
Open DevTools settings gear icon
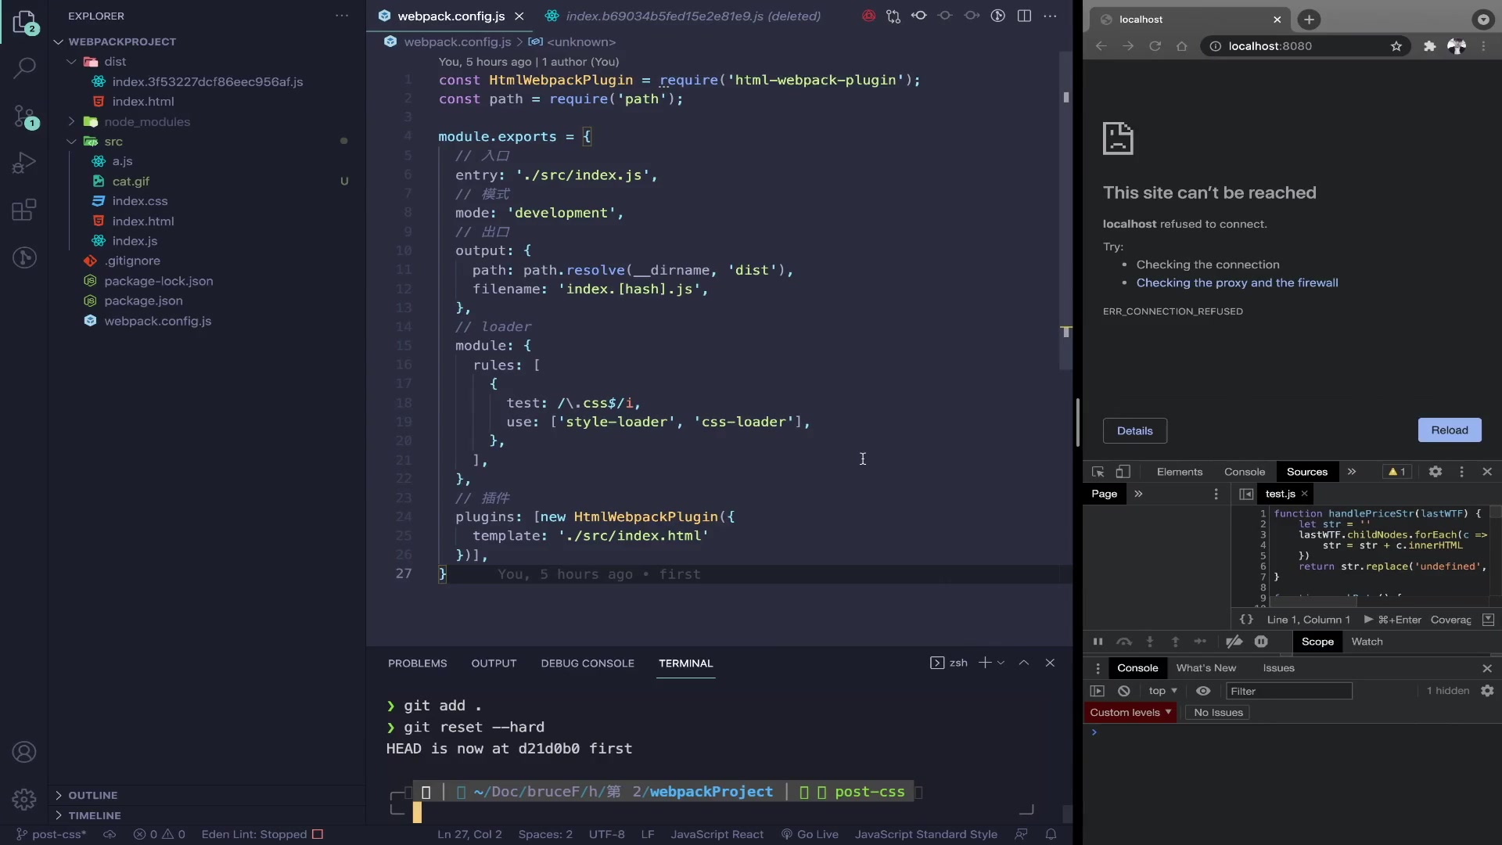[1435, 472]
